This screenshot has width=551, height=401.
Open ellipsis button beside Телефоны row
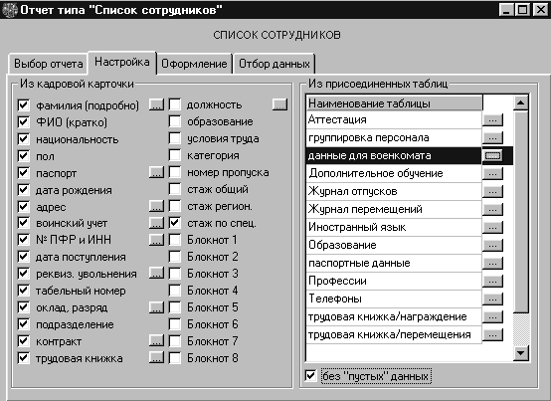pyautogui.click(x=493, y=299)
